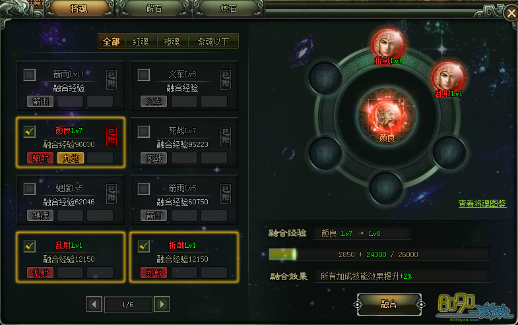Go to next page of souls

[x=162, y=304]
